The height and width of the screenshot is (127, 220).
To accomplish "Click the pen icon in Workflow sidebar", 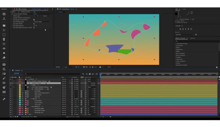I will pos(4,78).
